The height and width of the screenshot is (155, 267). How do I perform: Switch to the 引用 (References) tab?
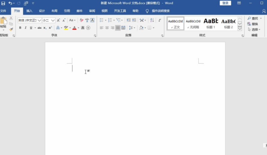point(67,11)
